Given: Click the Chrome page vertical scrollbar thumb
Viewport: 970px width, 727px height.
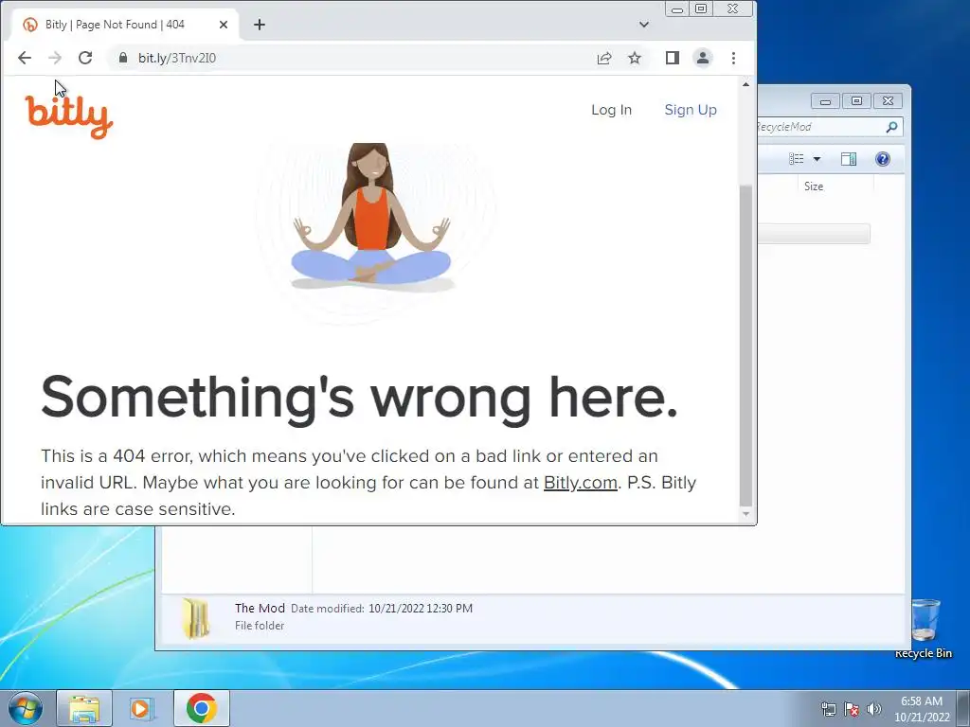Looking at the screenshot, I should [x=746, y=346].
